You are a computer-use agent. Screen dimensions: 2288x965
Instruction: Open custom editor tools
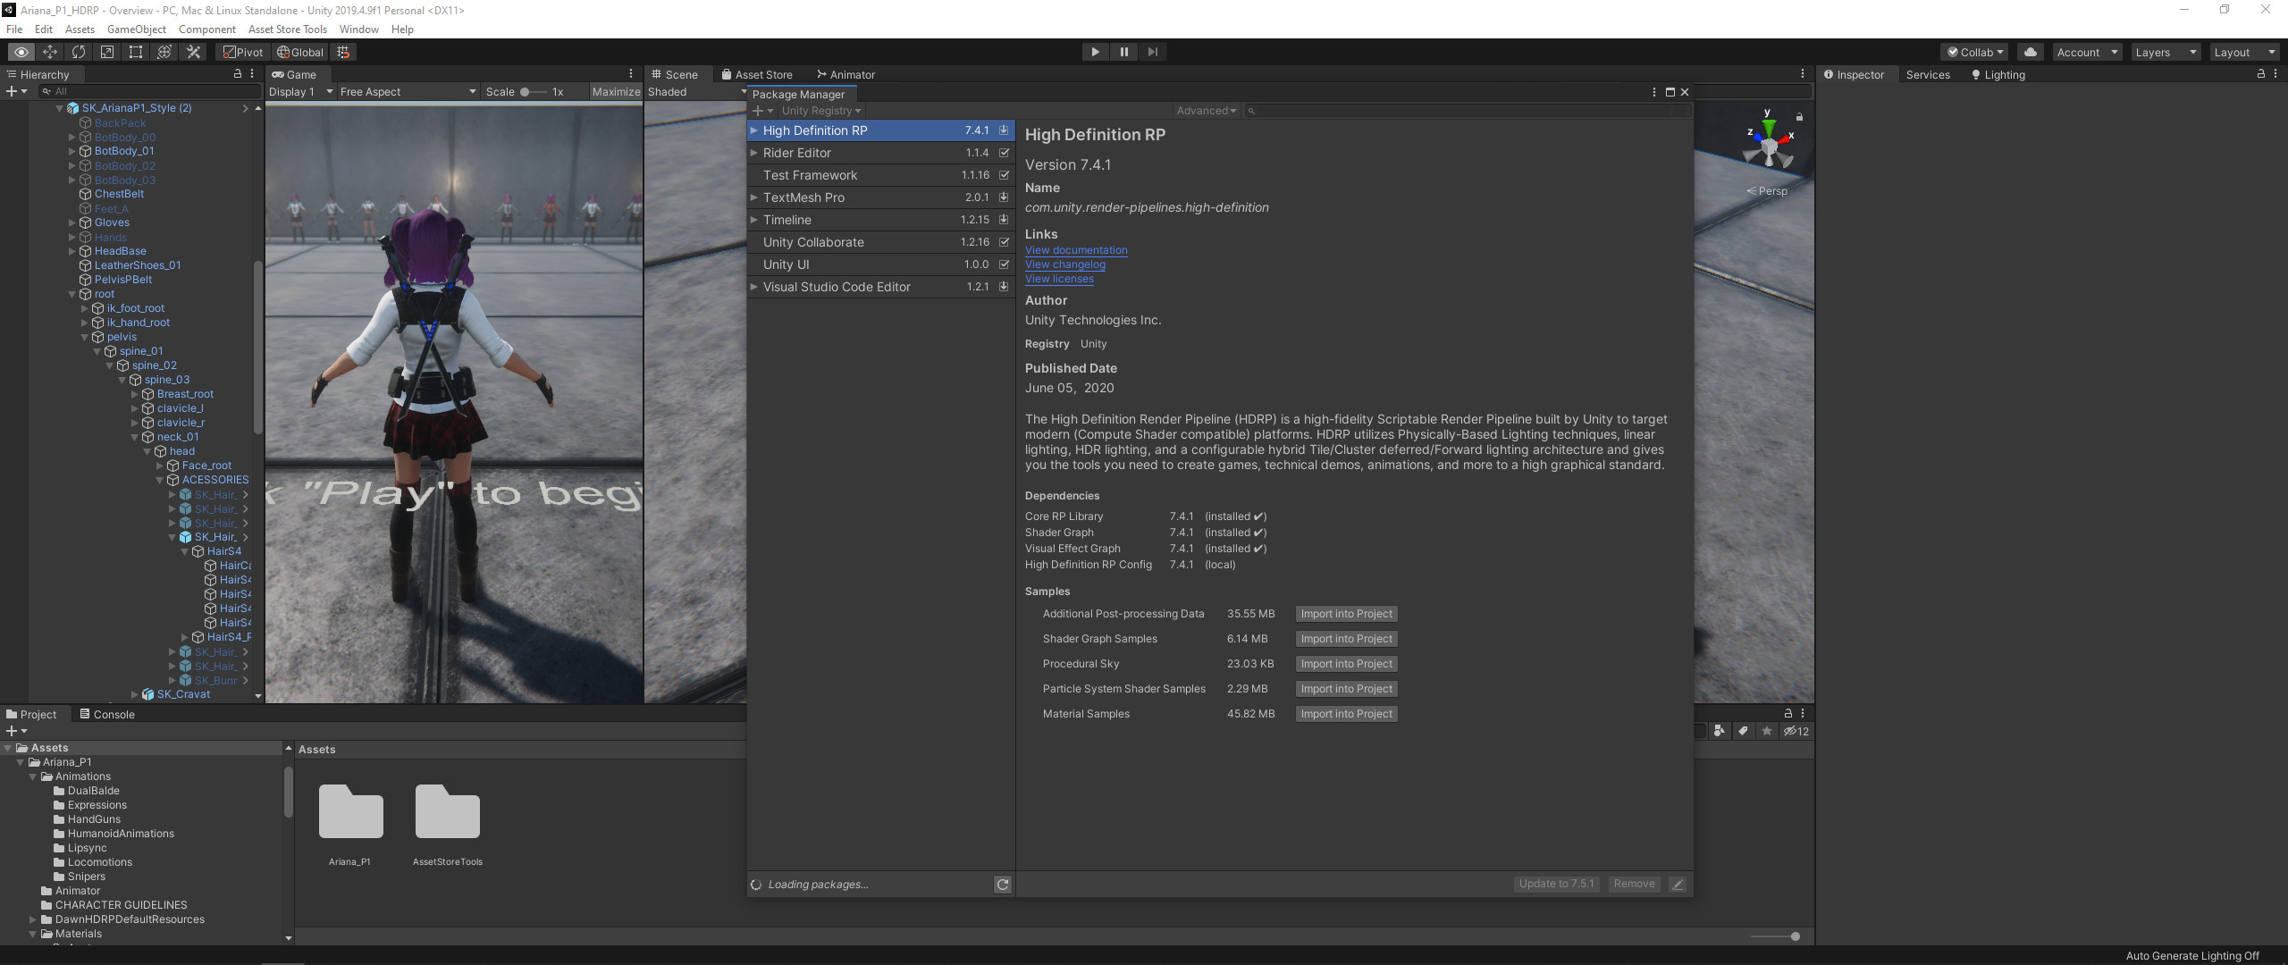[x=193, y=52]
